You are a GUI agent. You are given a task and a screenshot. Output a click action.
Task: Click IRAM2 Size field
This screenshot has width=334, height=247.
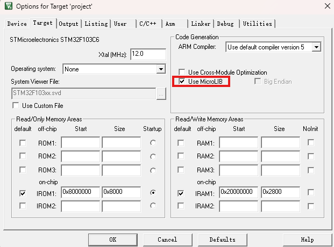tap(281, 206)
